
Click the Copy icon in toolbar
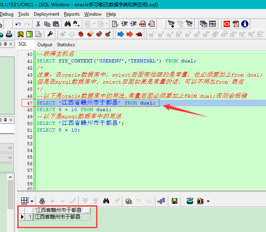(47, 24)
